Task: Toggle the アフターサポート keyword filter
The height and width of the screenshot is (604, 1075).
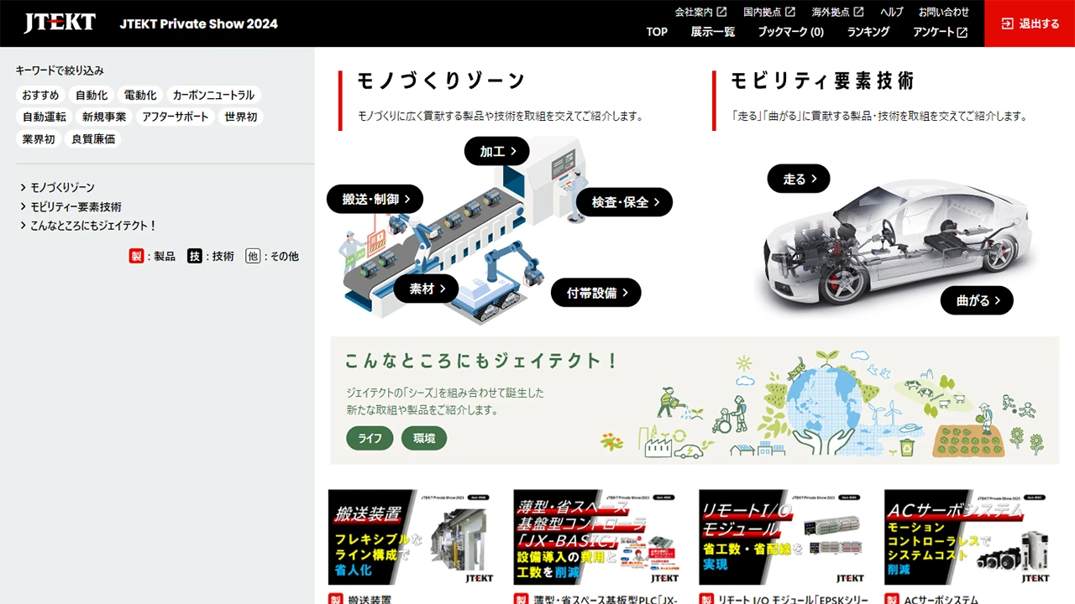Action: tap(175, 117)
